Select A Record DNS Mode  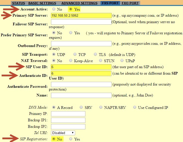click(54, 107)
